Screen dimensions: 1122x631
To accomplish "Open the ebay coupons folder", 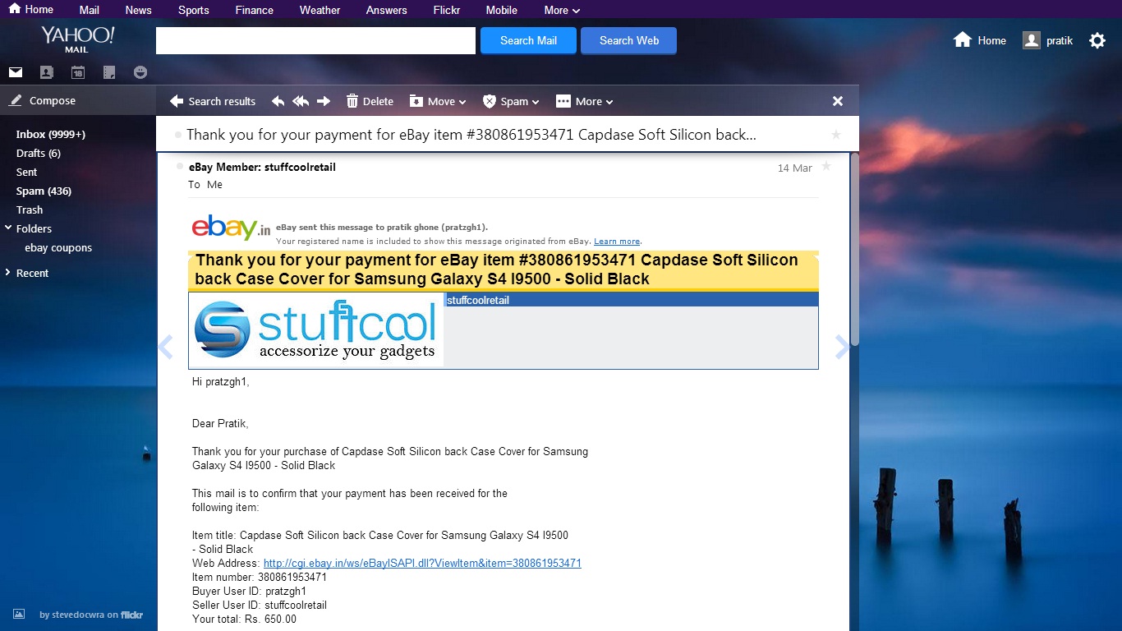I will tap(58, 247).
